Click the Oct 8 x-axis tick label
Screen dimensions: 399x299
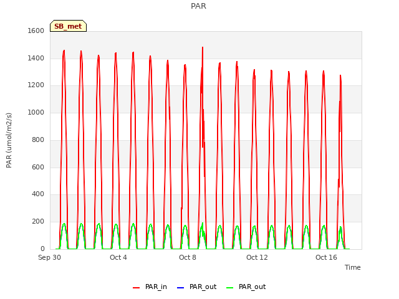(x=188, y=257)
